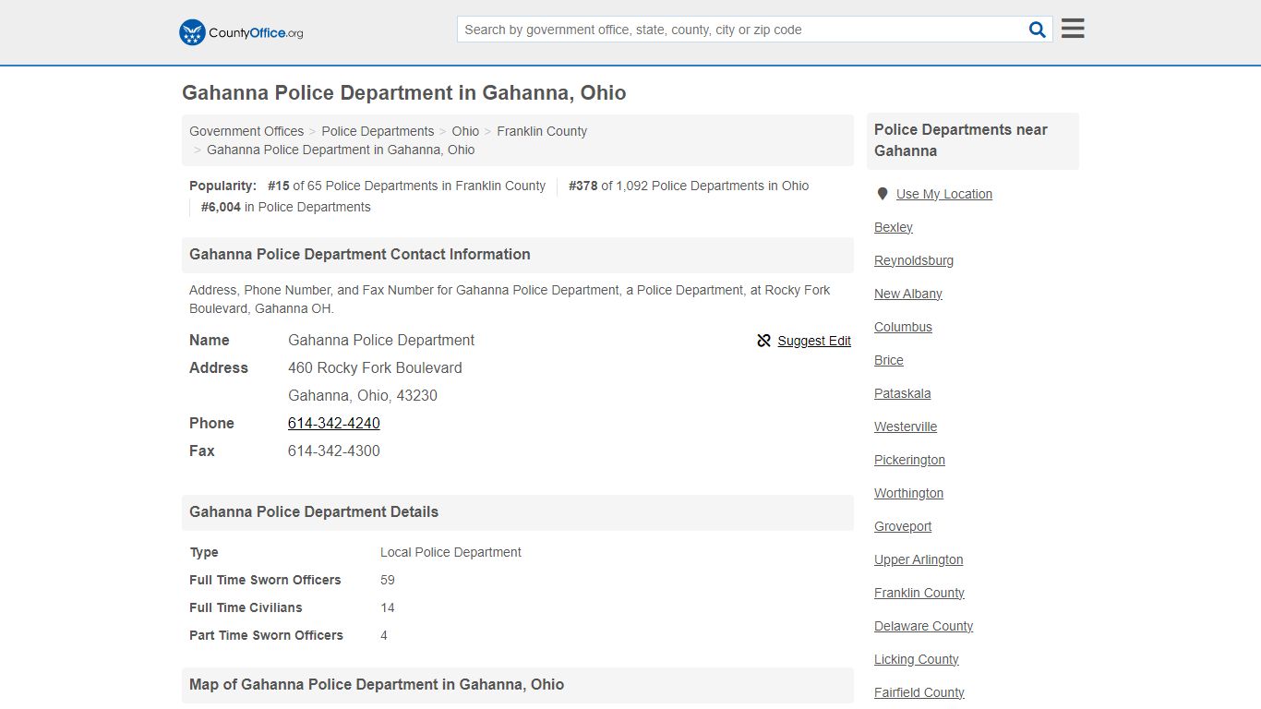Viewport: 1261px width, 709px height.
Task: Click the Suggest Edit link
Action: click(814, 341)
